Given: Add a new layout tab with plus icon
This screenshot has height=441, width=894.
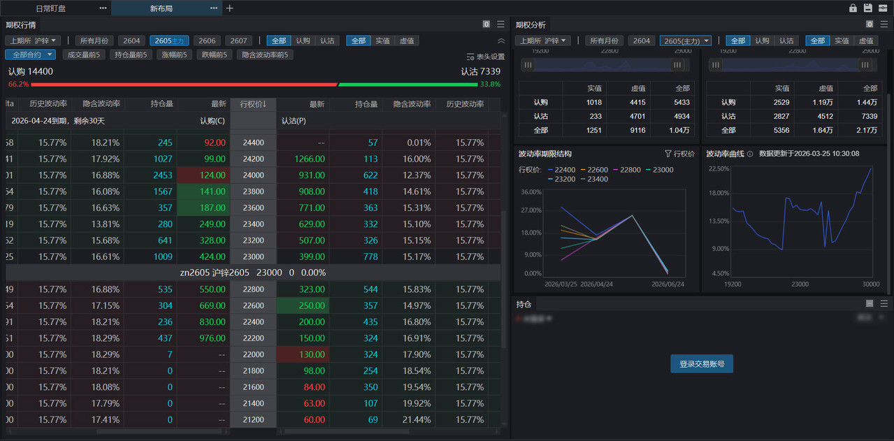Looking at the screenshot, I should [230, 8].
